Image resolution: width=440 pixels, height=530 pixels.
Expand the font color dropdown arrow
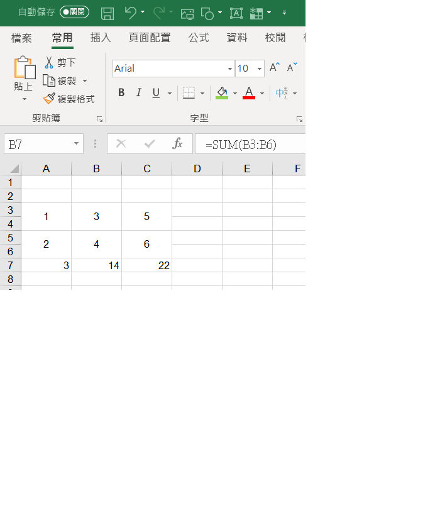point(262,93)
